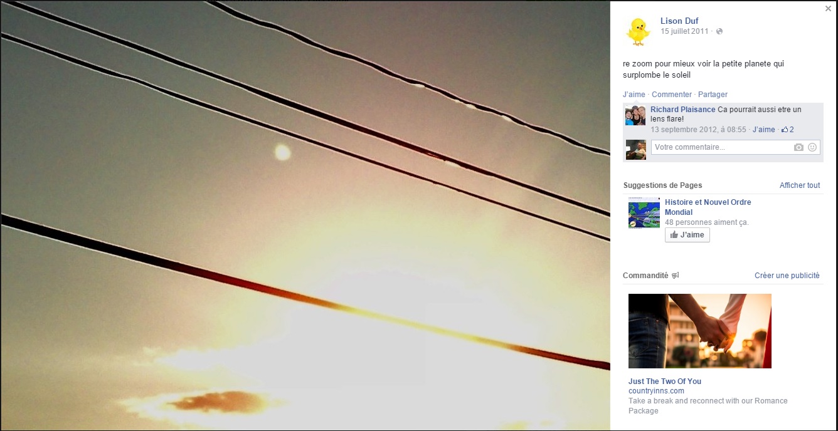This screenshot has width=838, height=431.
Task: Open Histoire et Nouvel Ordre Mondial page link
Action: coord(708,207)
